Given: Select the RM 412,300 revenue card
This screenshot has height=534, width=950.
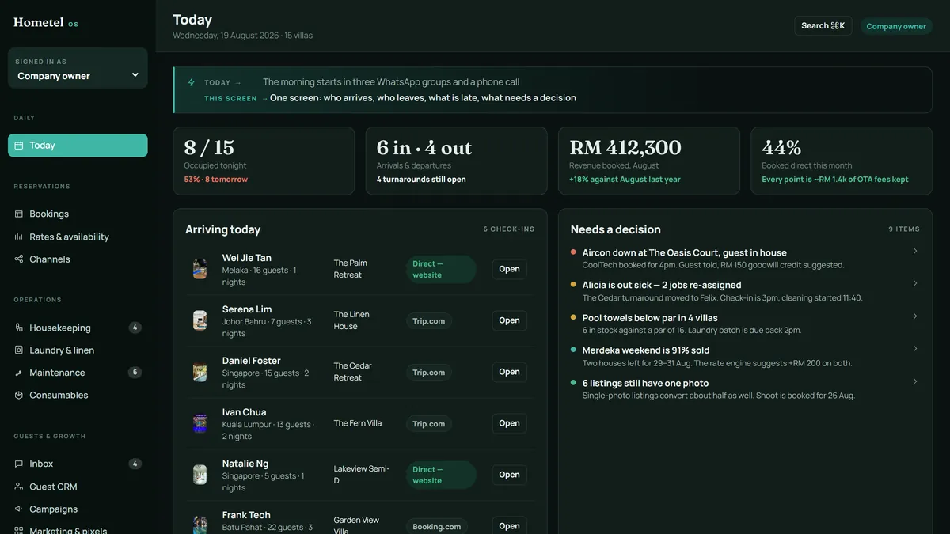Looking at the screenshot, I should tap(649, 161).
